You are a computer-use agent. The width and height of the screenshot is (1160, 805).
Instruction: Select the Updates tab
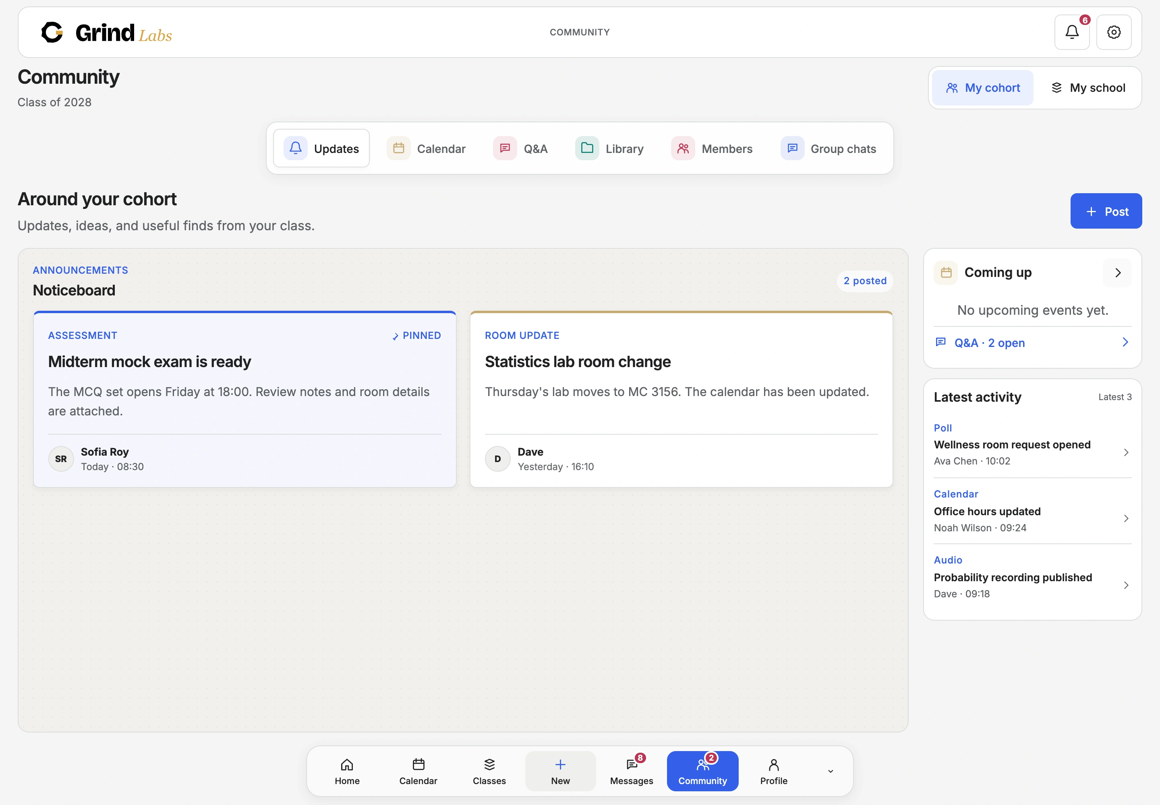coord(321,148)
